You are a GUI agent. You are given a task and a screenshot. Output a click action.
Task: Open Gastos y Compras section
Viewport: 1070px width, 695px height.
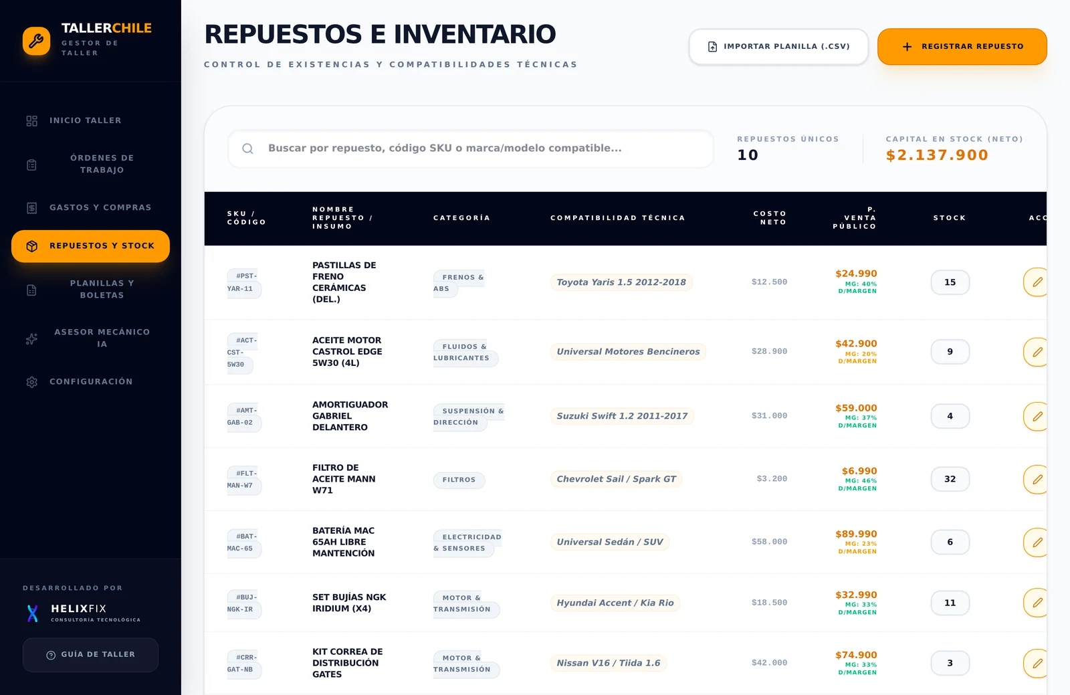[x=90, y=207]
